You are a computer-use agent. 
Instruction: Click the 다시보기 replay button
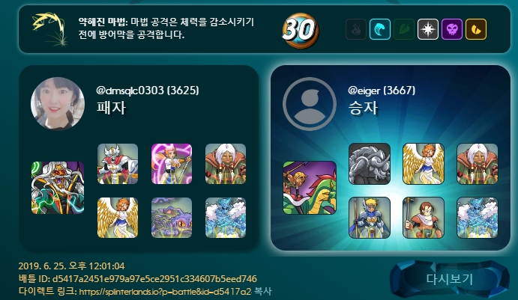click(449, 279)
